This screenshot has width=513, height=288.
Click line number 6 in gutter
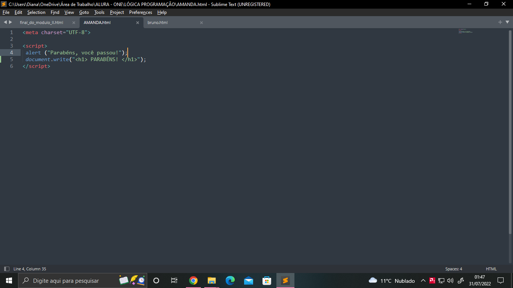(12, 66)
